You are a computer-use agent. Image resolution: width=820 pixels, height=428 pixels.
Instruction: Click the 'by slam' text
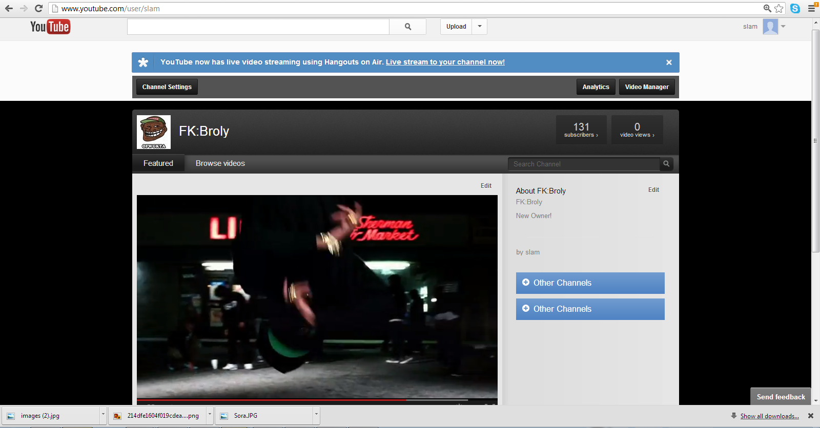coord(528,252)
